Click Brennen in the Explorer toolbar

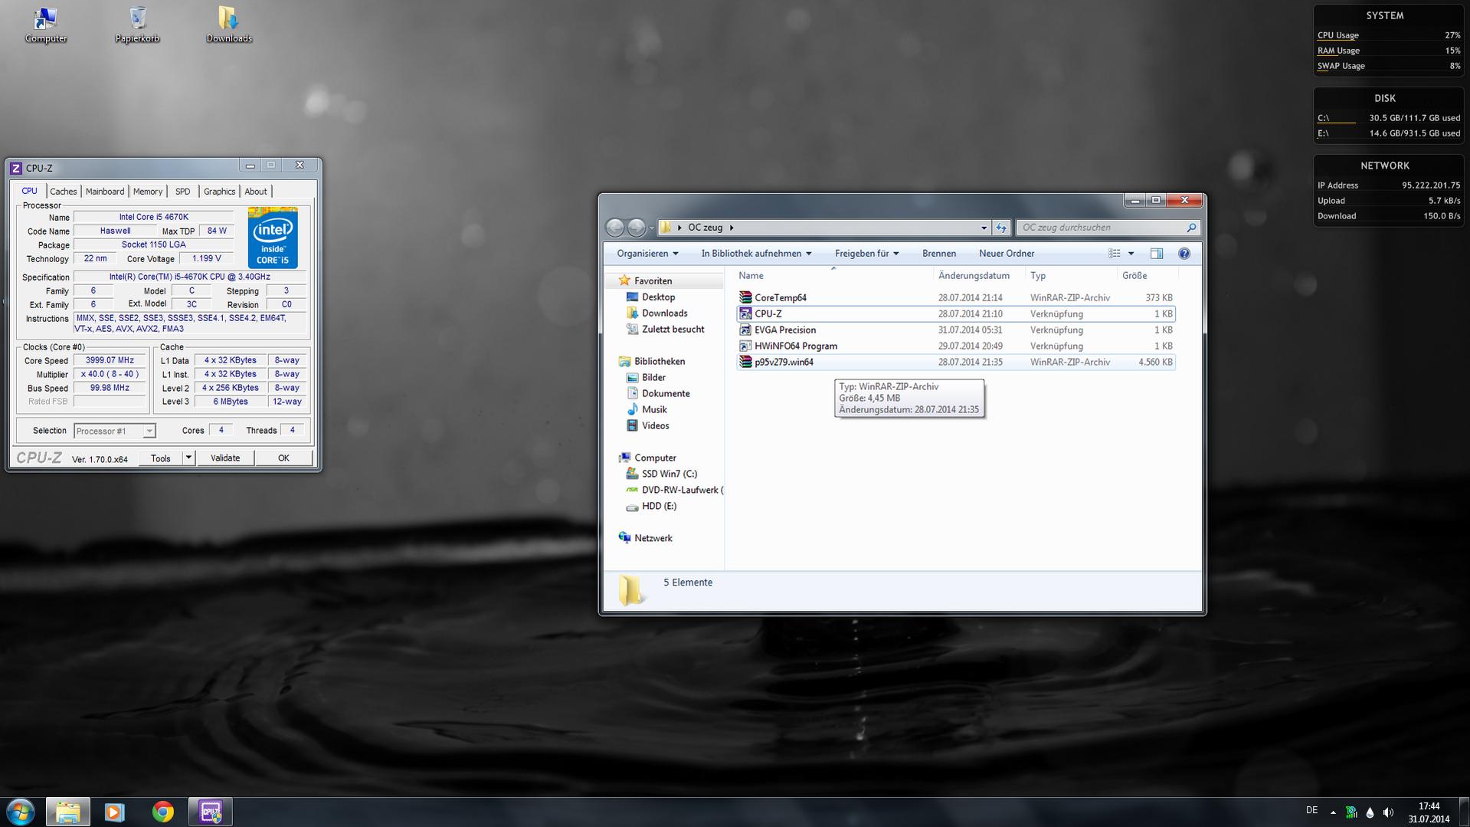coord(938,254)
